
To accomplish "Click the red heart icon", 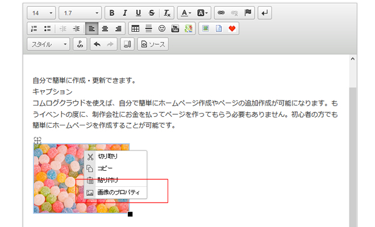I will (x=231, y=28).
